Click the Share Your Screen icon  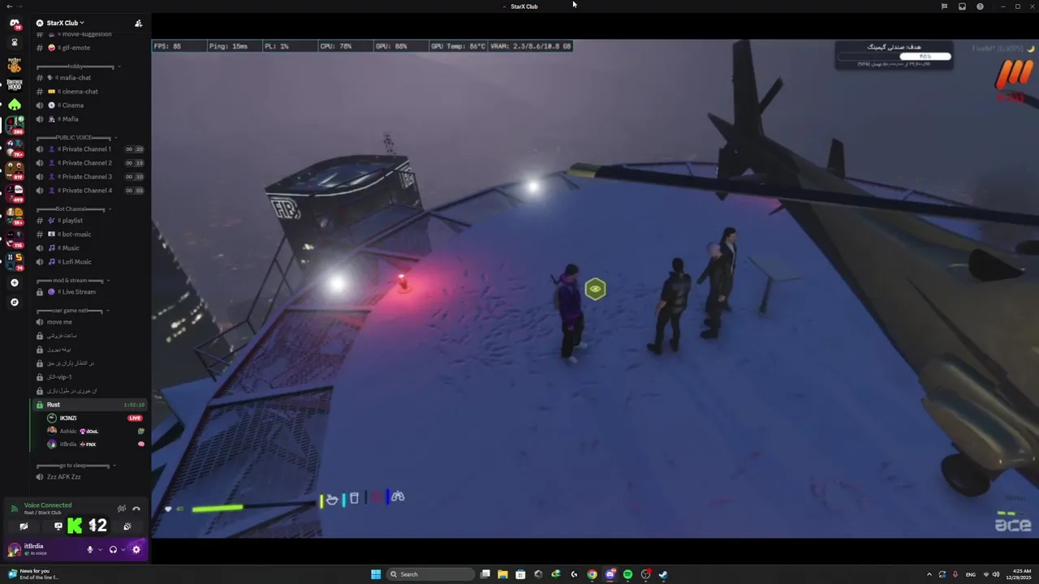[x=58, y=526]
